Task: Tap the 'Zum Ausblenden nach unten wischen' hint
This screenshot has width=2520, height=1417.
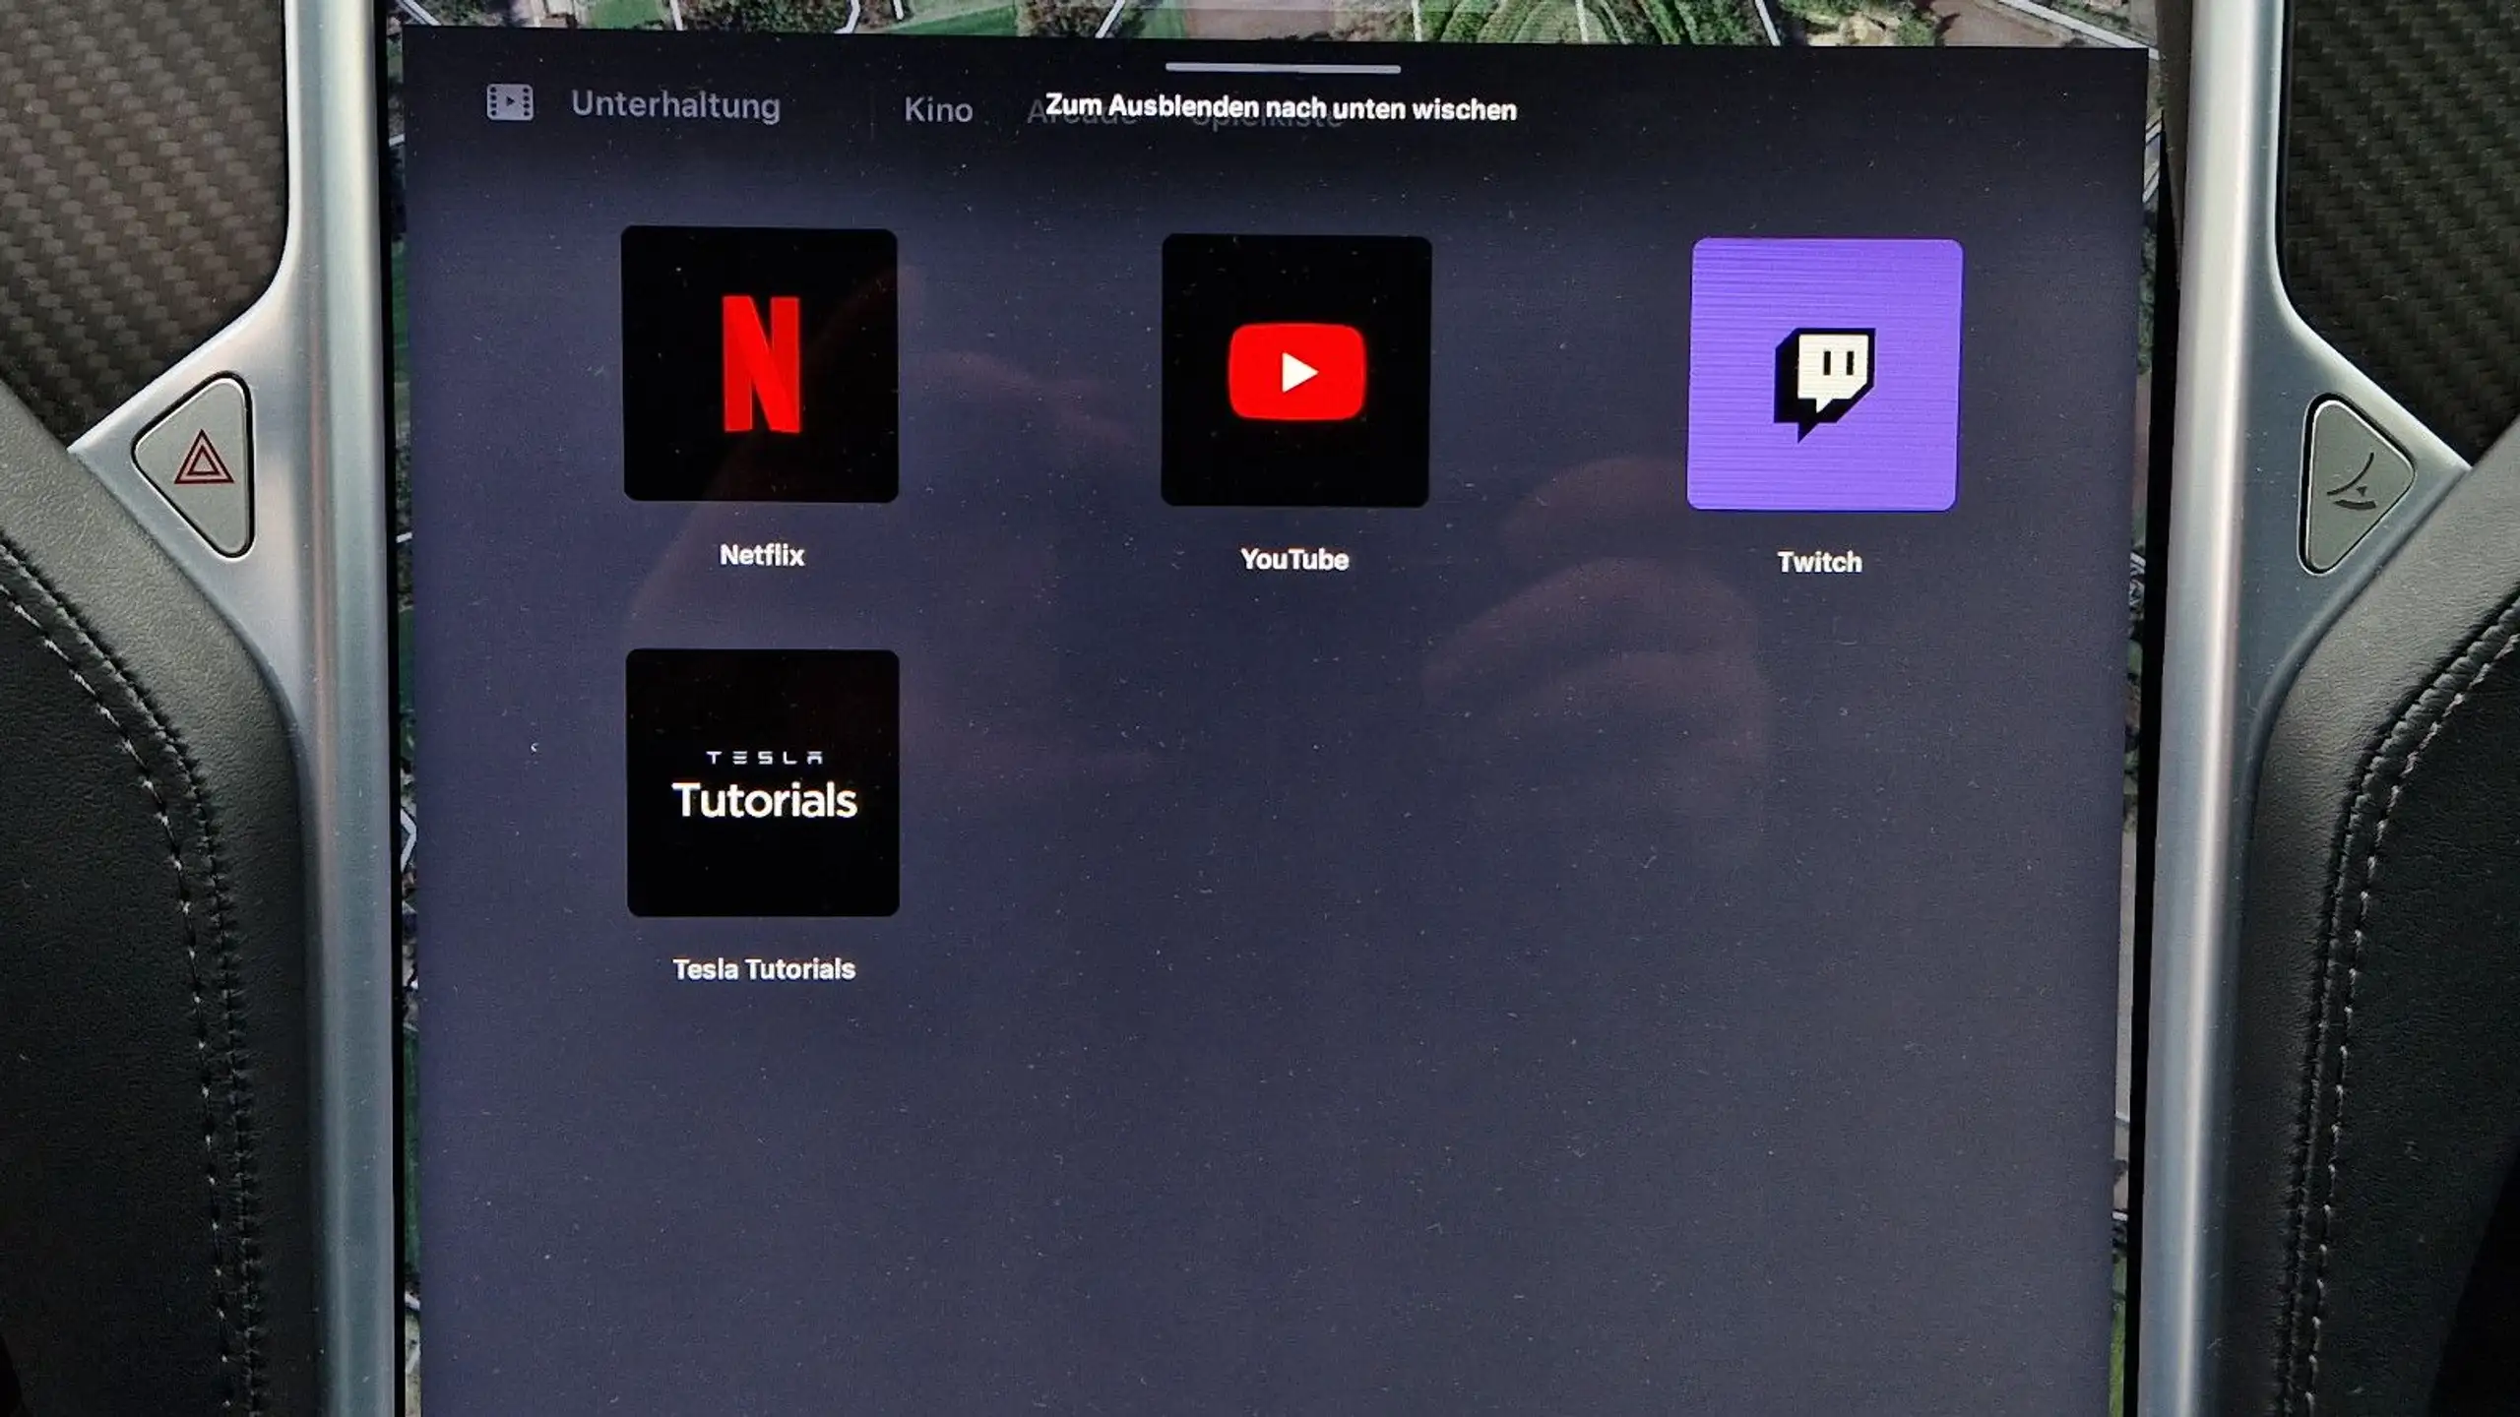Action: click(1281, 107)
